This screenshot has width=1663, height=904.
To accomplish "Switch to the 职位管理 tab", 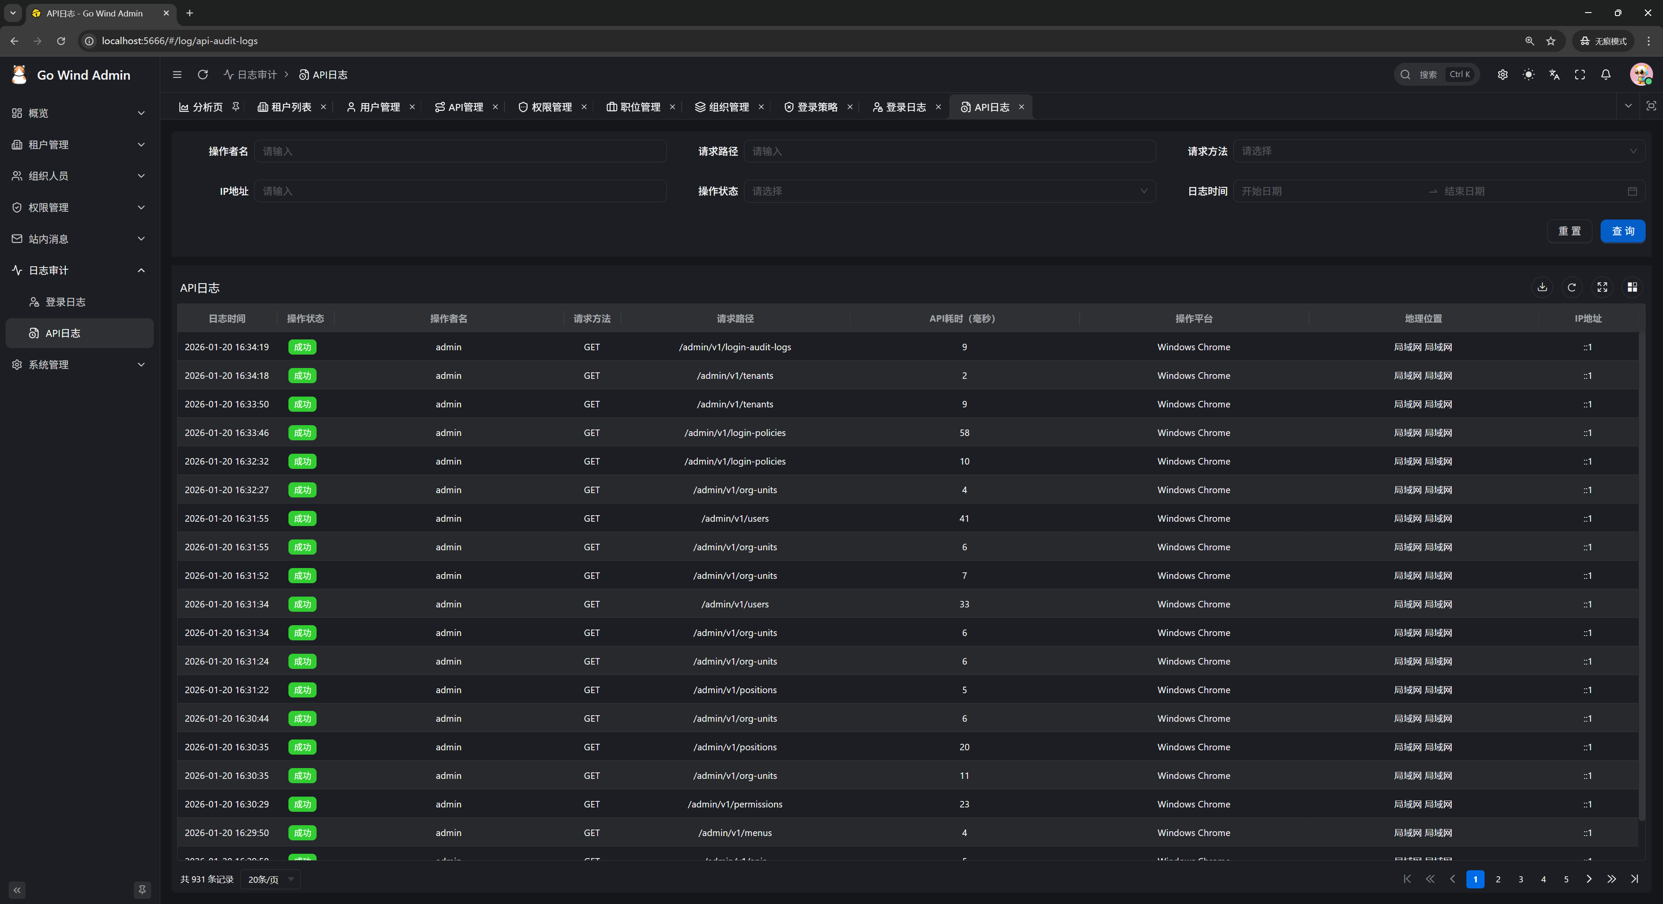I will point(634,107).
